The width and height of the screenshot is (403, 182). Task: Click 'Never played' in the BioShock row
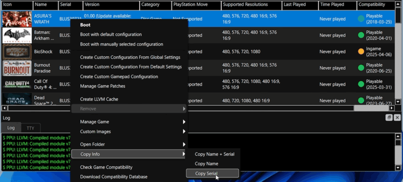click(333, 51)
